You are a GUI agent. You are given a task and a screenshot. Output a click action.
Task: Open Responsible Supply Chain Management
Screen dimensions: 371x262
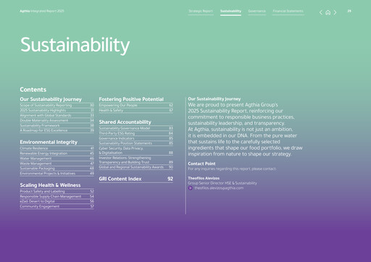coord(57,196)
